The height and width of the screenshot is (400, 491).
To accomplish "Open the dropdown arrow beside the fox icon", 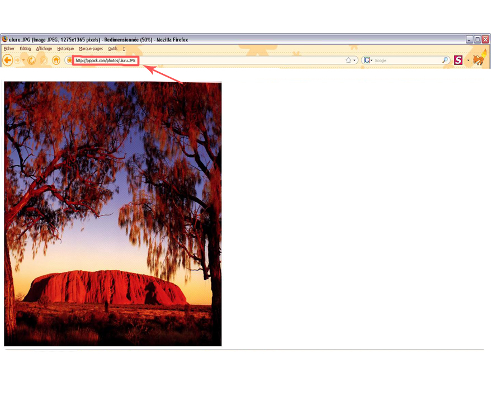I will click(x=469, y=60).
